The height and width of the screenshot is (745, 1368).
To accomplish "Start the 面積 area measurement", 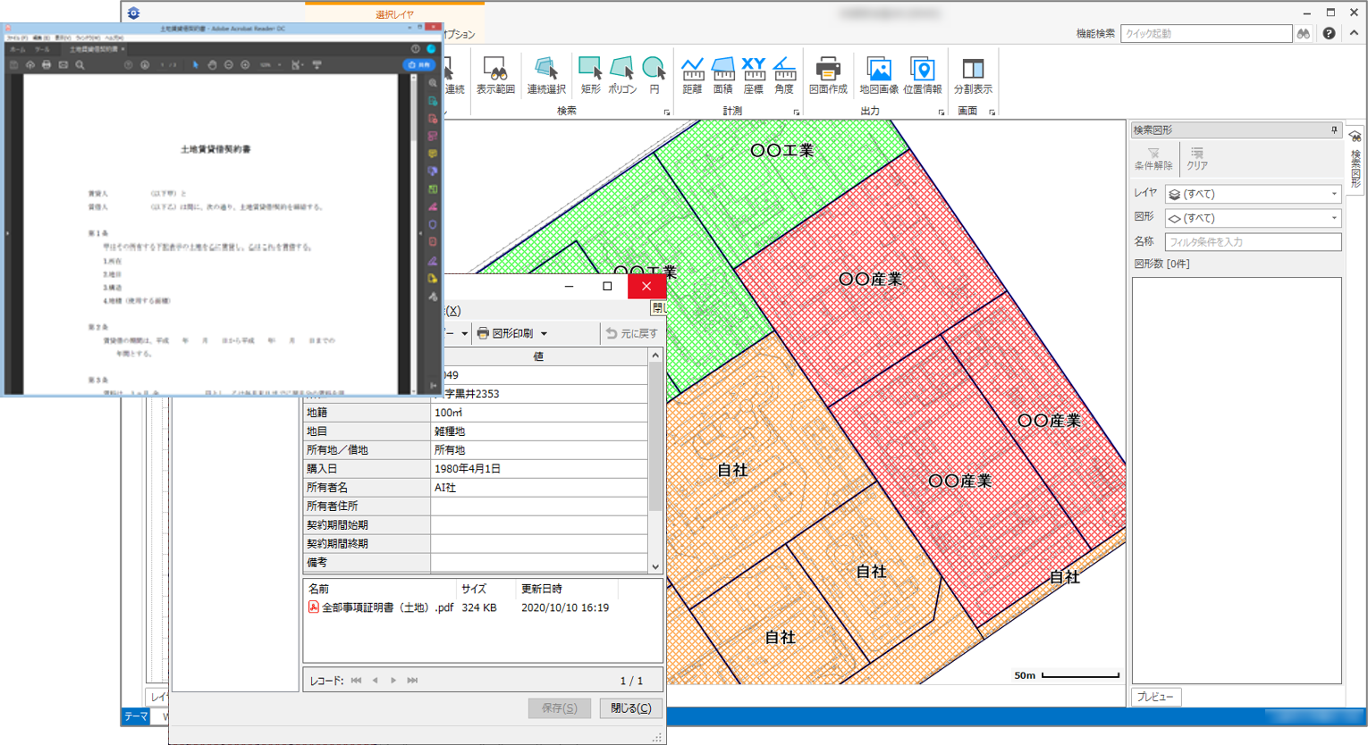I will click(722, 75).
